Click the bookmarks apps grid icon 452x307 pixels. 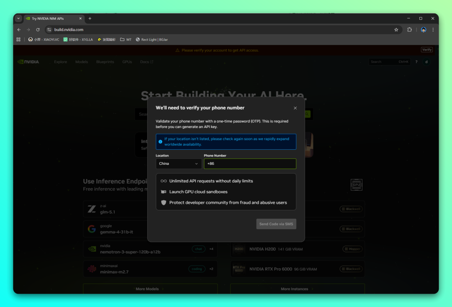coord(18,40)
